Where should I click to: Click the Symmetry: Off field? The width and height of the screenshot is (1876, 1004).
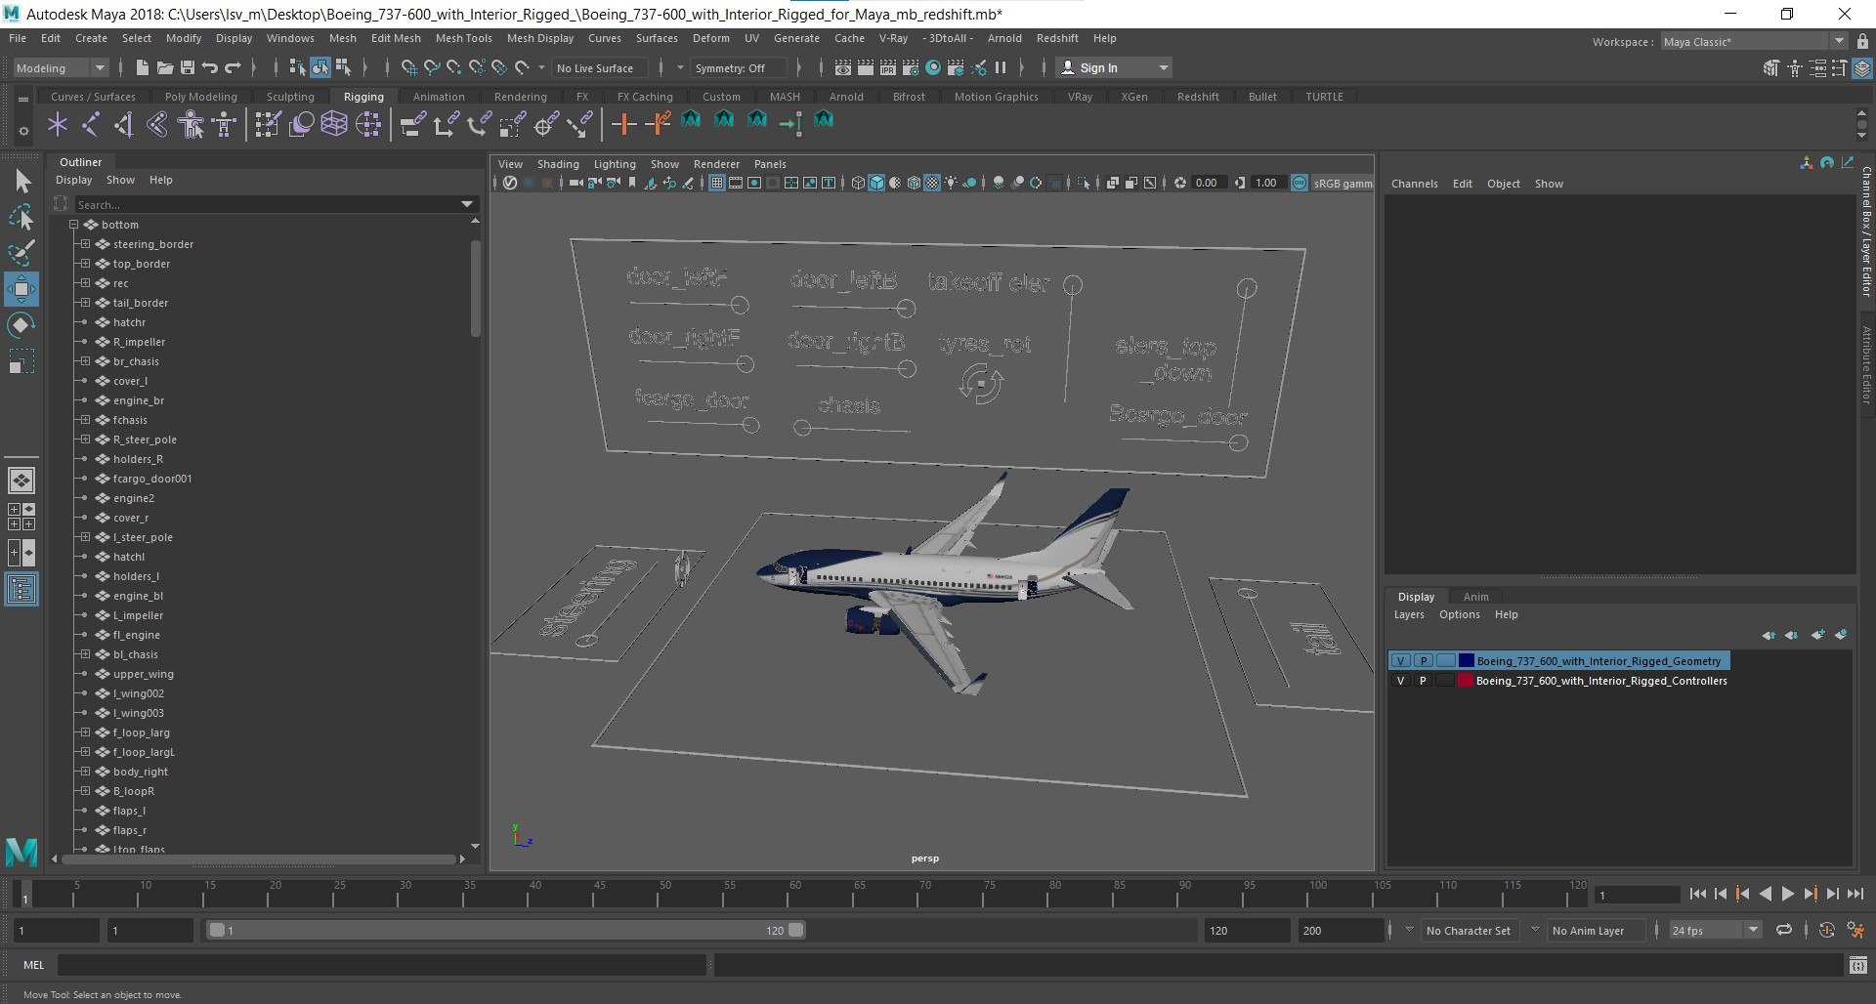click(x=738, y=67)
